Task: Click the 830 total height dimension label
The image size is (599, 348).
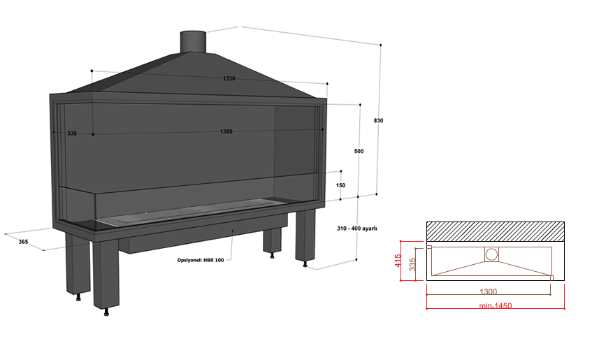Action: (378, 121)
